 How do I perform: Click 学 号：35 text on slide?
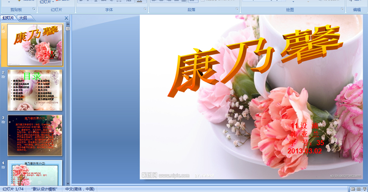[x=306, y=142]
